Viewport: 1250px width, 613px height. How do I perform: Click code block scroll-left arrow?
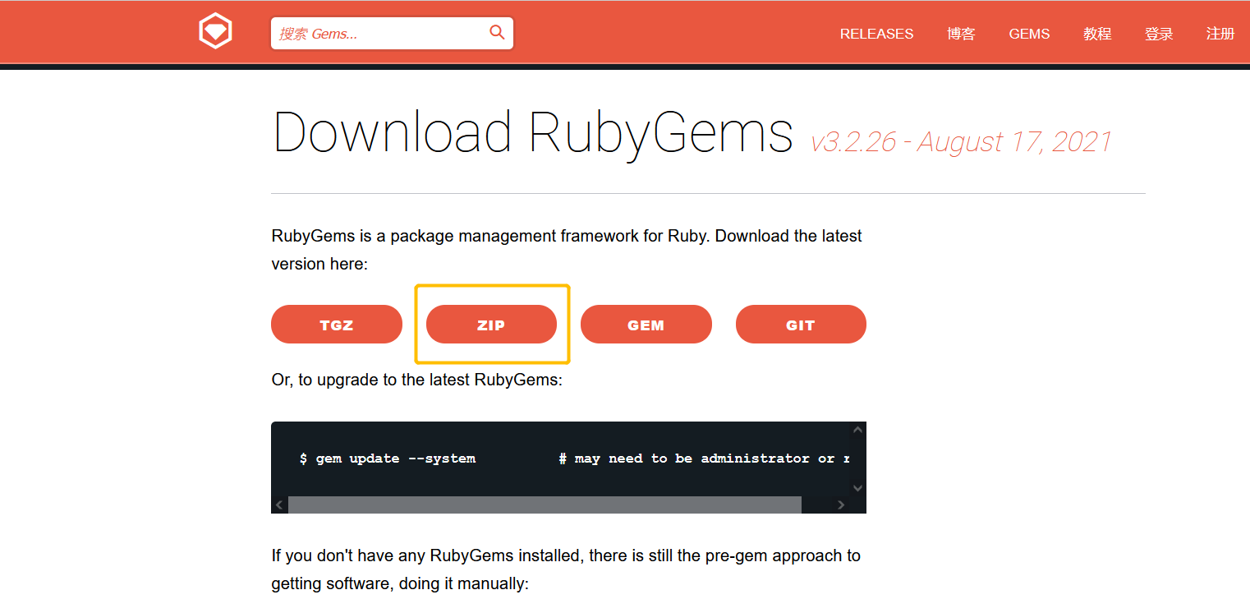point(279,505)
